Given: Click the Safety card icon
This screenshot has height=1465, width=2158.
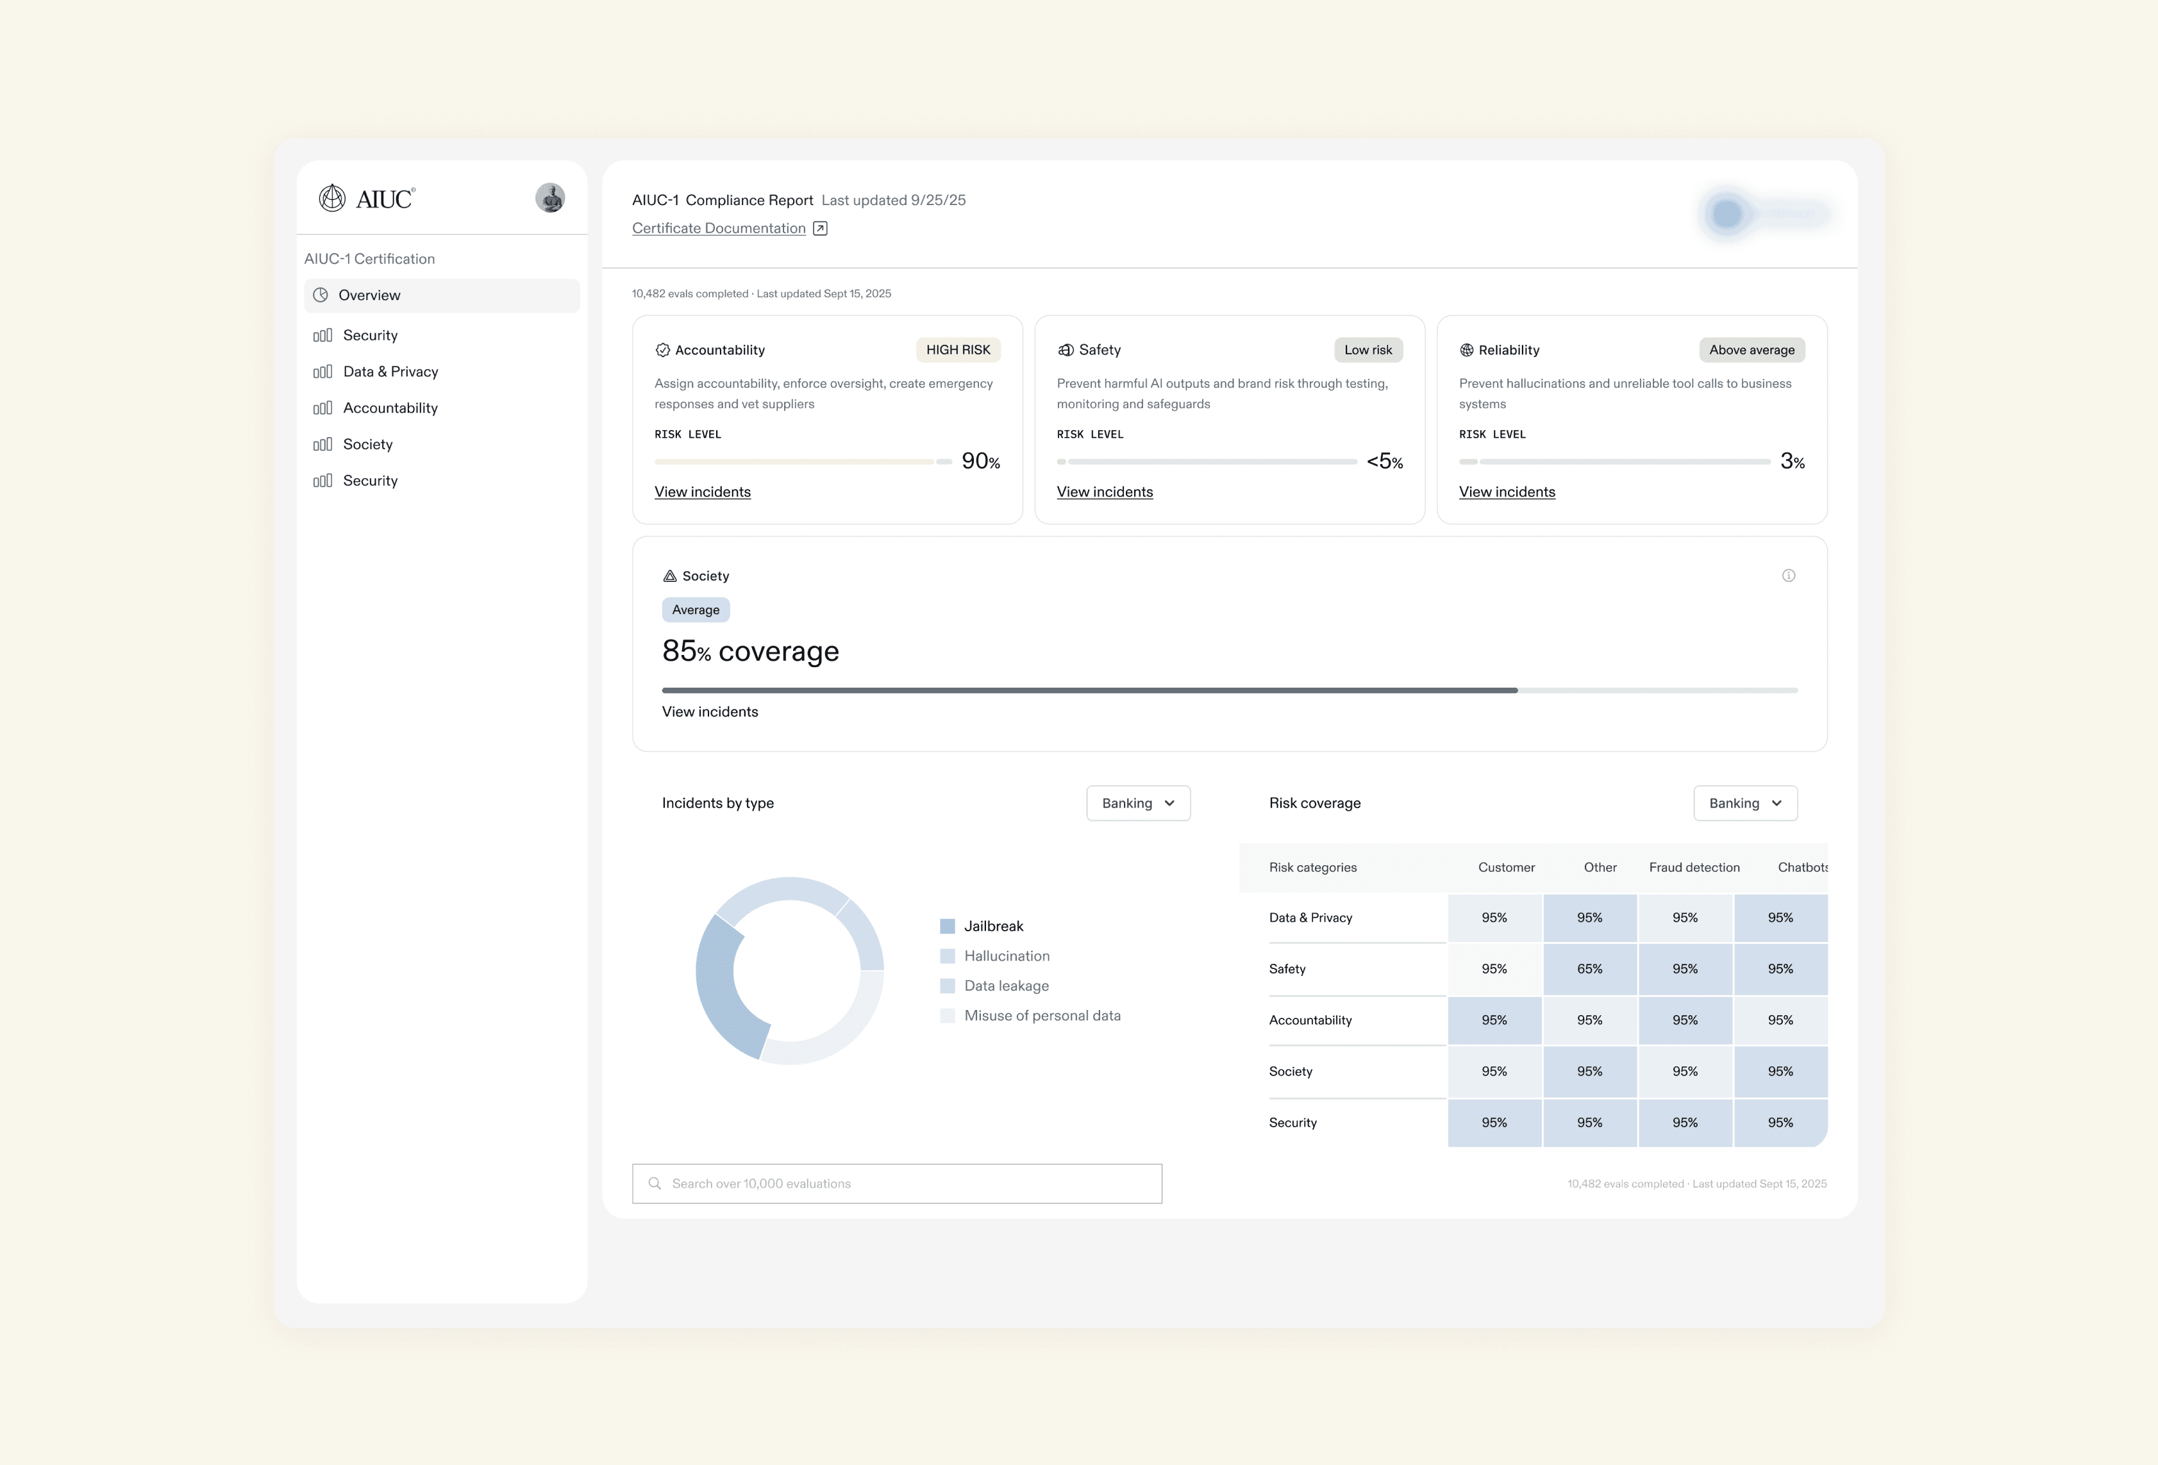Looking at the screenshot, I should pos(1065,350).
